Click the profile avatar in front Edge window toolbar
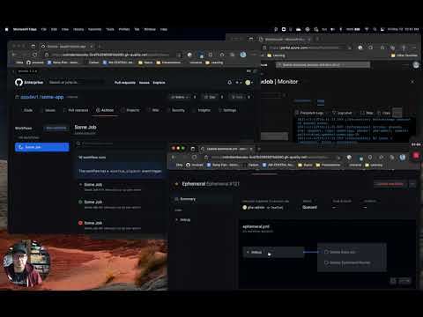Screen dimensions: 423x317 tap(403, 158)
